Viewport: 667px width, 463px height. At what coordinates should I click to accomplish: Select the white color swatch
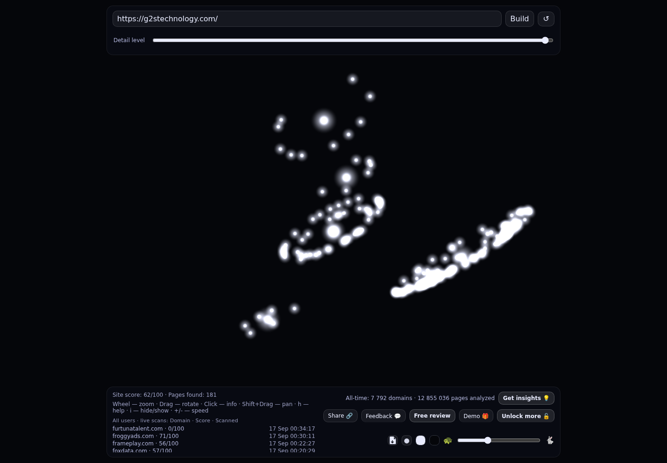point(421,440)
